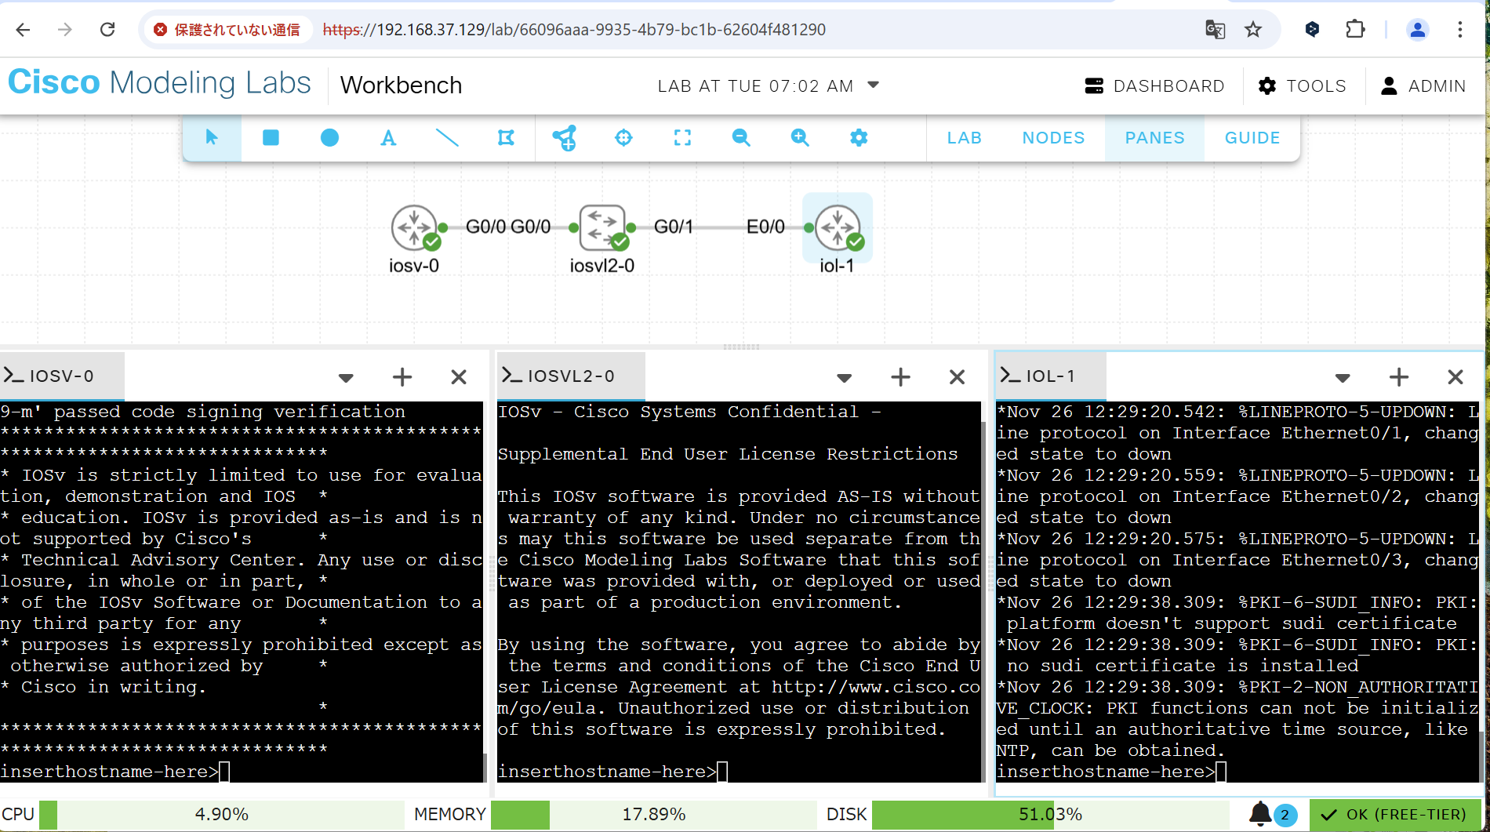Open the IOSV-0 pane dropdown arrow
Viewport: 1490px width, 832px height.
[x=346, y=378]
